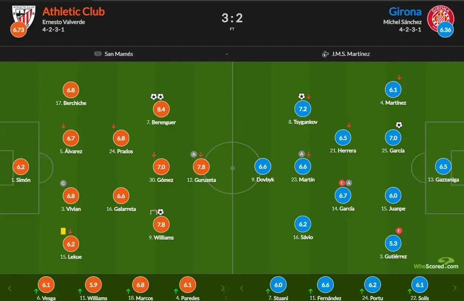This screenshot has width=464, height=301.
Task: Click the captain badge above Vivian
Action: click(x=63, y=183)
